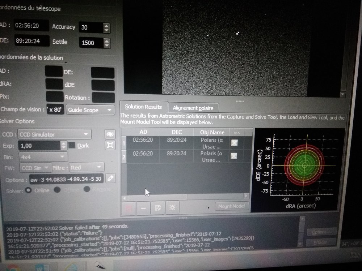The image size is (362, 271).
Task: Click the Options... button beside the log
Action: (321, 232)
